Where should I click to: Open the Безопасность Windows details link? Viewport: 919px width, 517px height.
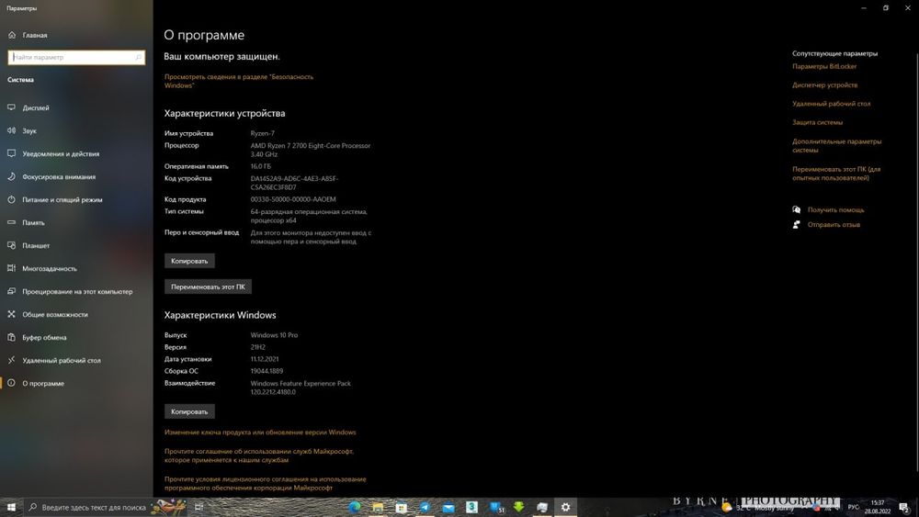[239, 81]
